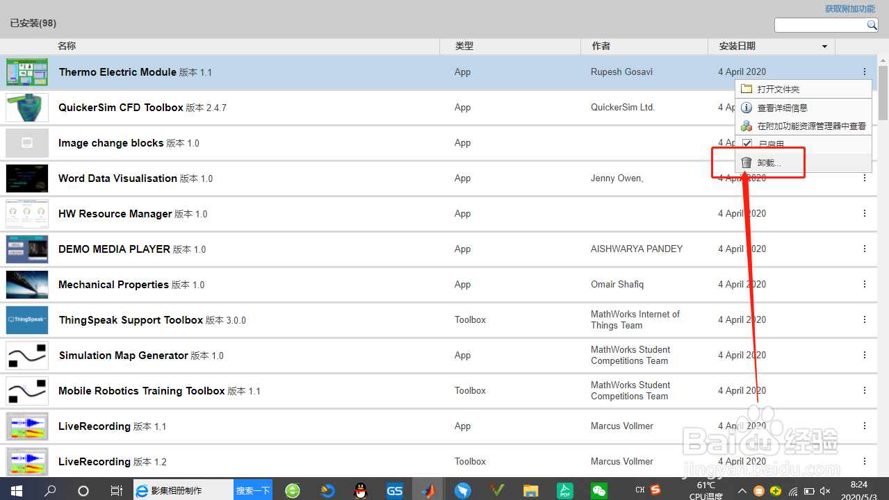Image resolution: width=889 pixels, height=500 pixels.
Task: Click the colored cubes Add-On Explorer icon
Action: tap(747, 126)
